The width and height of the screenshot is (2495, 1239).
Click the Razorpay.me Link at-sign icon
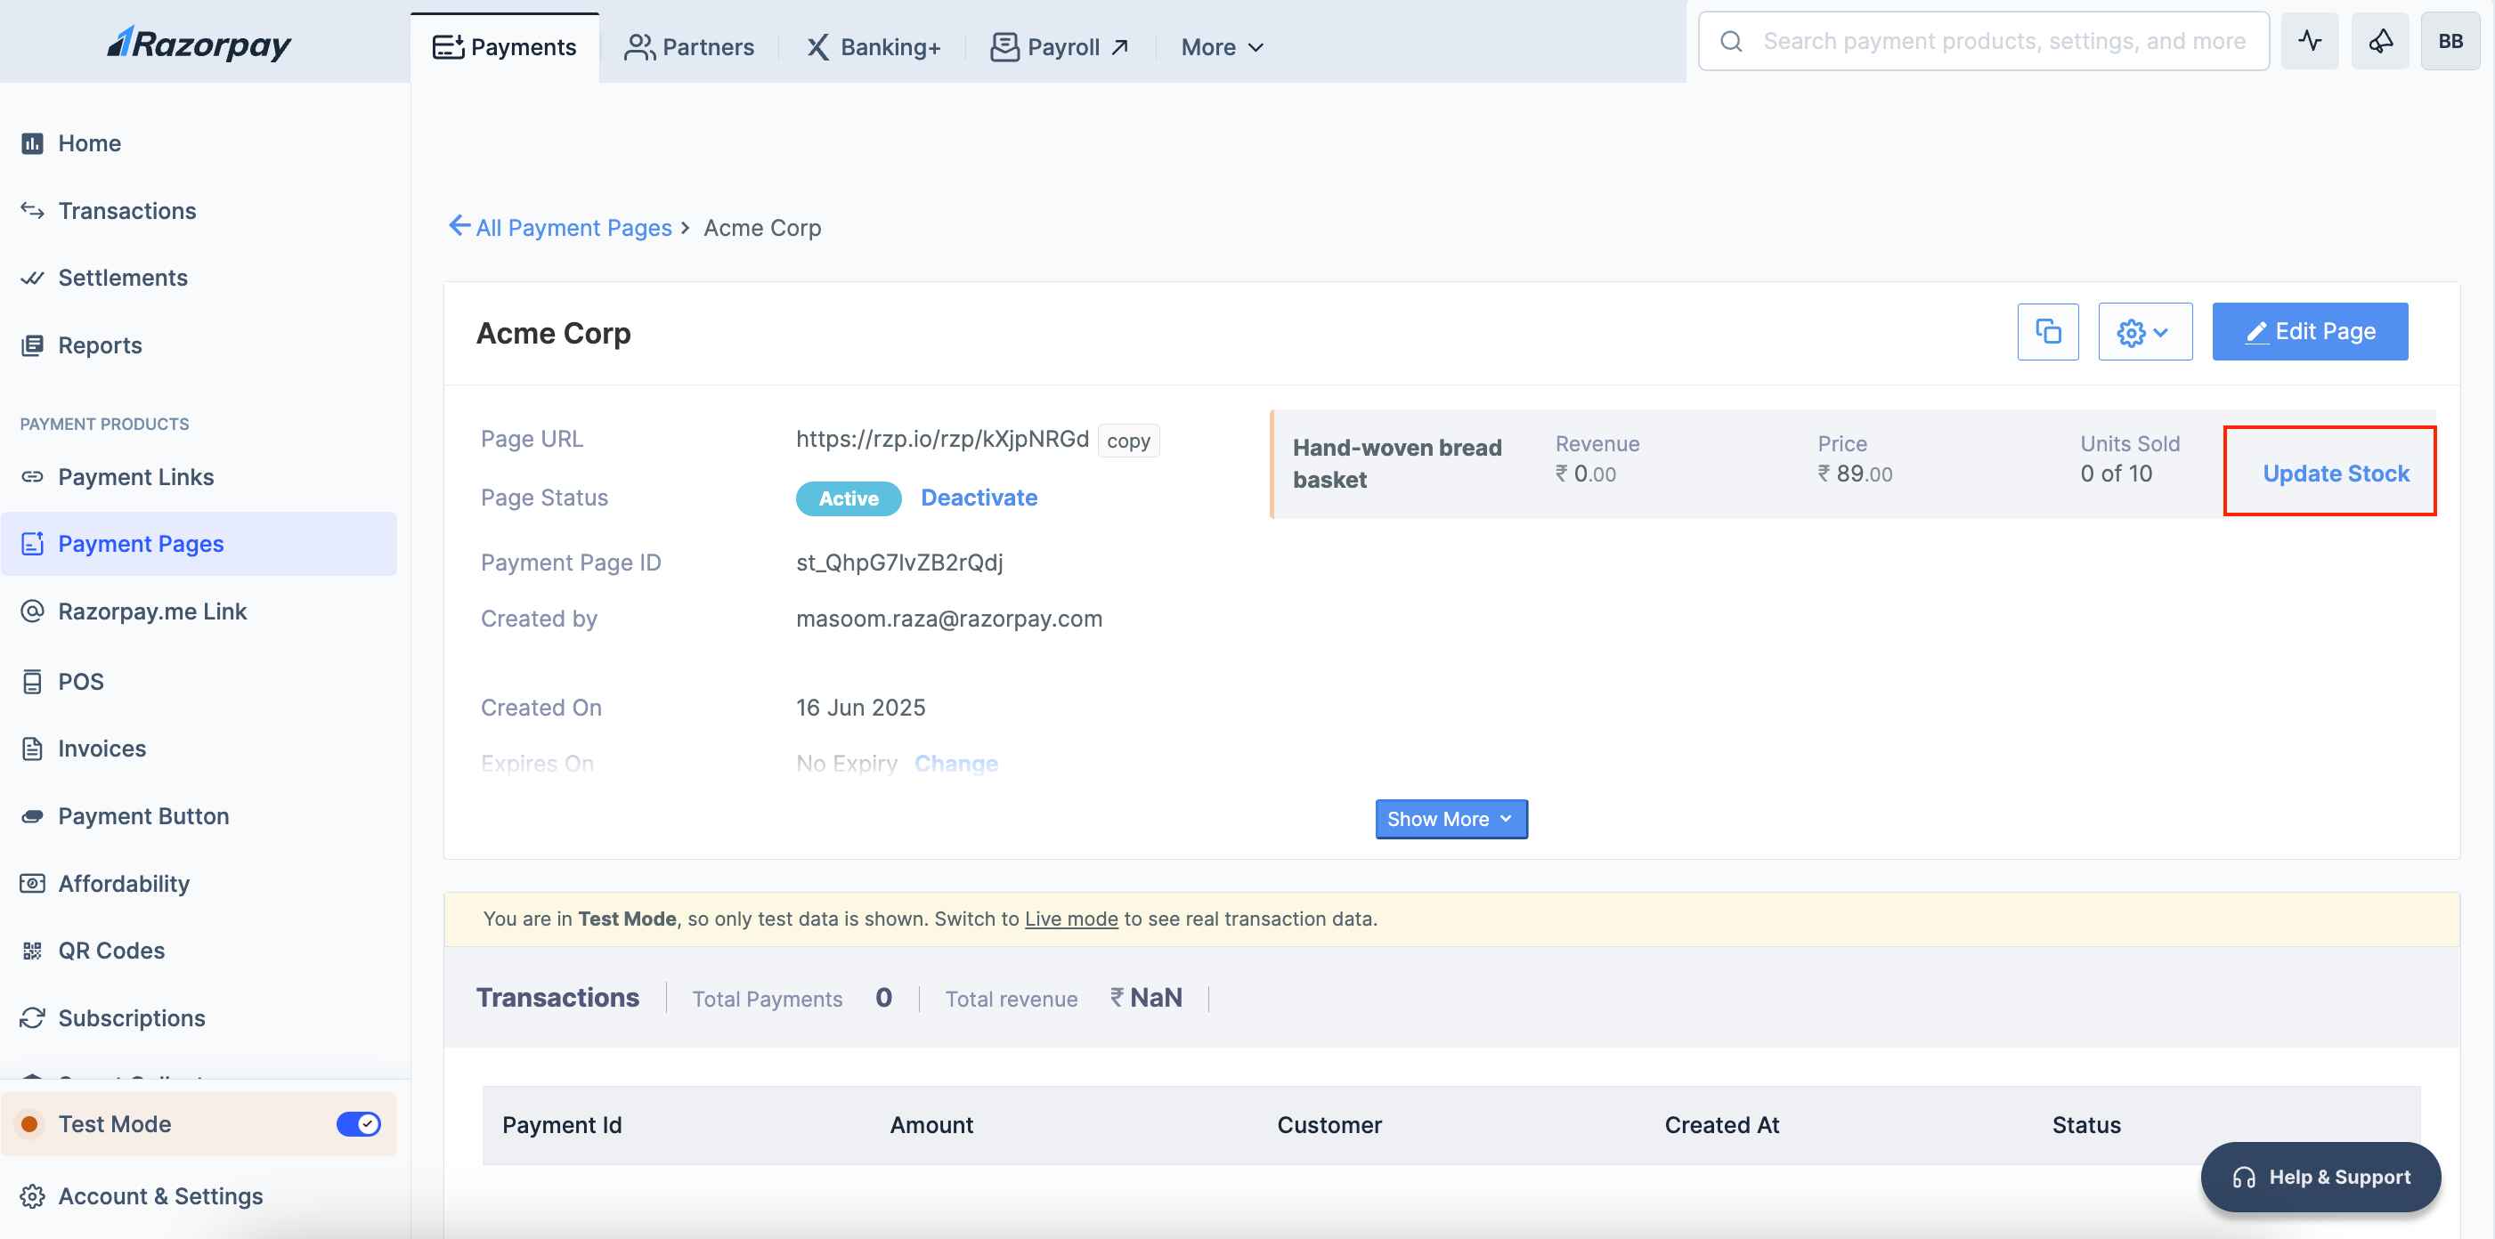(32, 611)
